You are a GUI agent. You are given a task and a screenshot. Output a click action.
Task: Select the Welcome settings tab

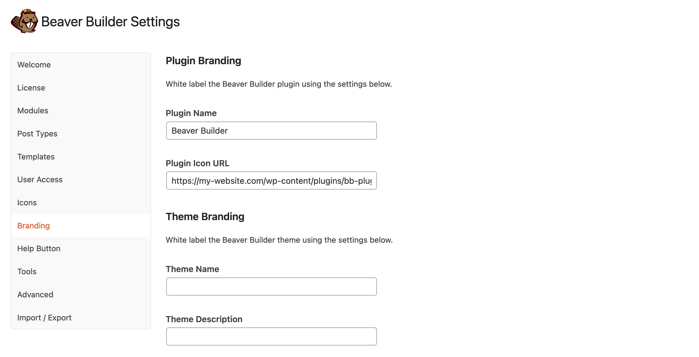pos(34,64)
